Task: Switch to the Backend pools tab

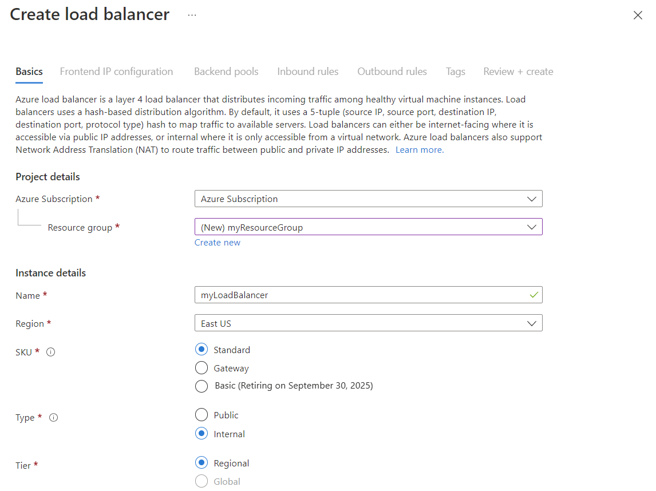Action: click(x=226, y=71)
